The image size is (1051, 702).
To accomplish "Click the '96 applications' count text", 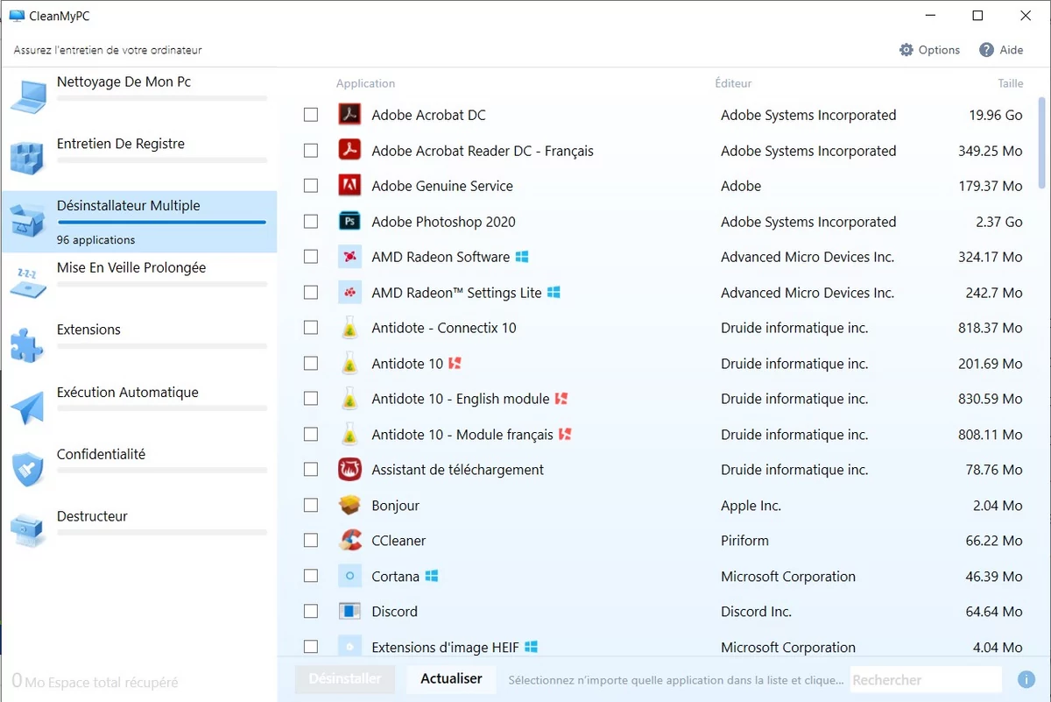I will (x=96, y=240).
